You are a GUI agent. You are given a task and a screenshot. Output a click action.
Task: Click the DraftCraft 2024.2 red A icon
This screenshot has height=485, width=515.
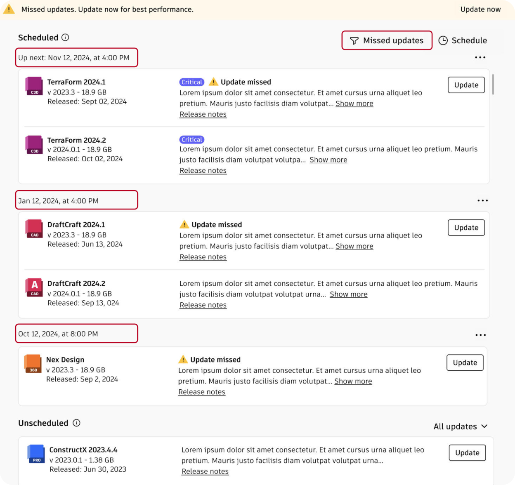[34, 287]
